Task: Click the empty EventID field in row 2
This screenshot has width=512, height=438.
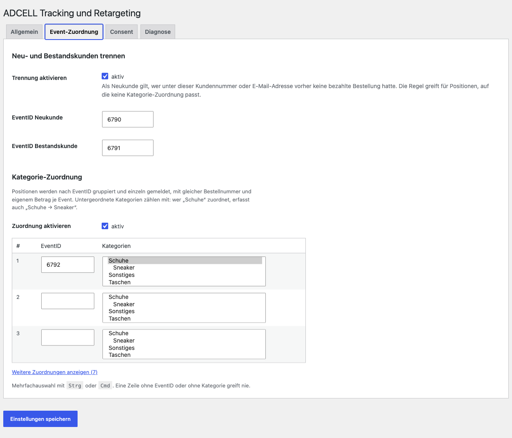Action: [x=68, y=301]
